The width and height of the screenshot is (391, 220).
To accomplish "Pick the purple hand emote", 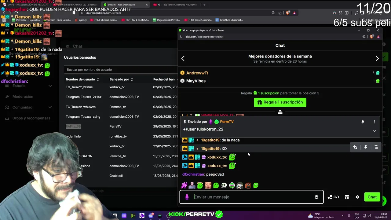I will coord(184,185).
